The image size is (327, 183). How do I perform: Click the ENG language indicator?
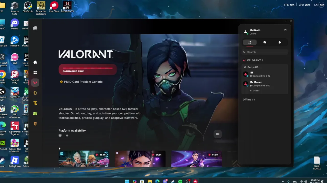click(x=295, y=181)
